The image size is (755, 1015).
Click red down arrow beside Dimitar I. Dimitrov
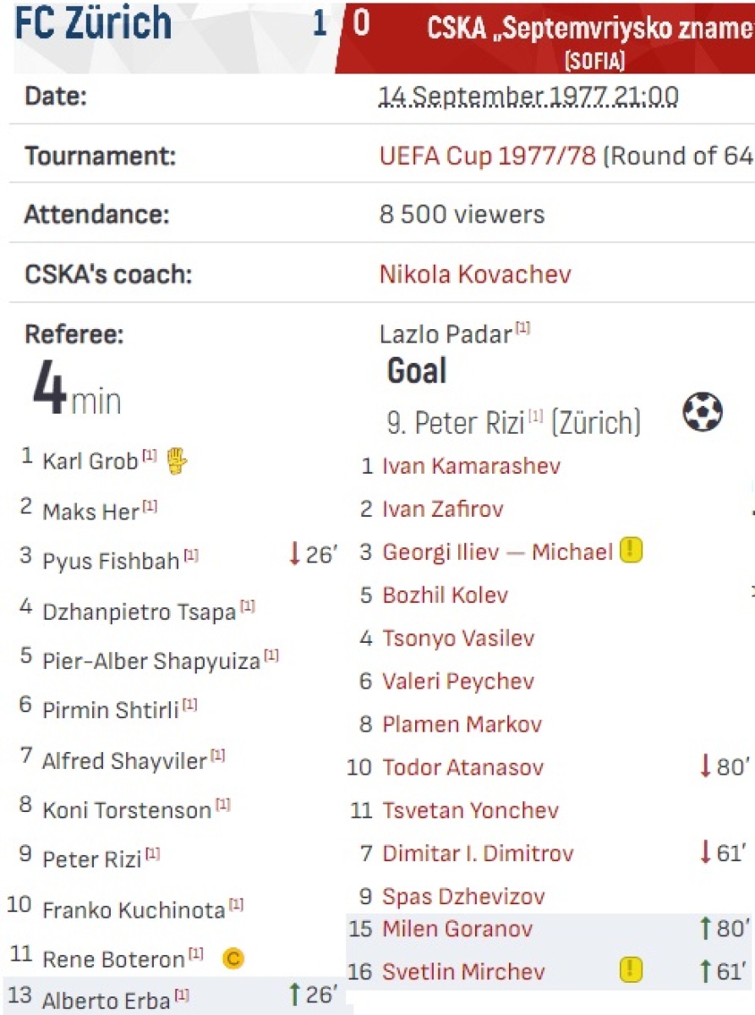click(705, 853)
